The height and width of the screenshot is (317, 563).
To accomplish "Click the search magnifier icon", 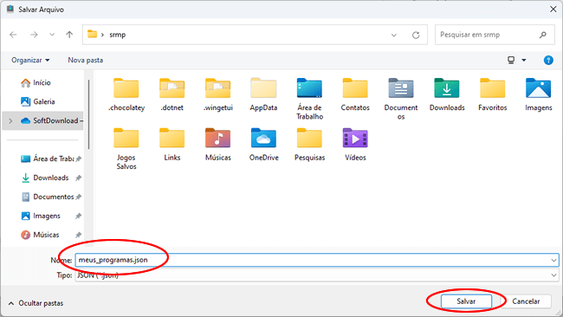I will pyautogui.click(x=542, y=35).
